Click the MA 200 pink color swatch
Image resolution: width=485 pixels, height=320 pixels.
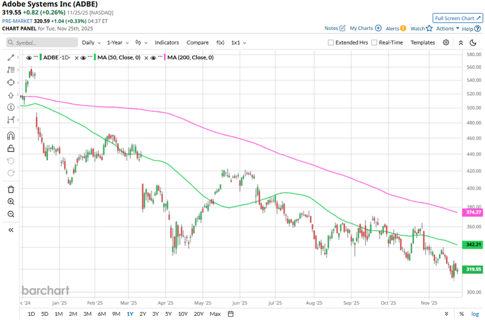click(166, 58)
